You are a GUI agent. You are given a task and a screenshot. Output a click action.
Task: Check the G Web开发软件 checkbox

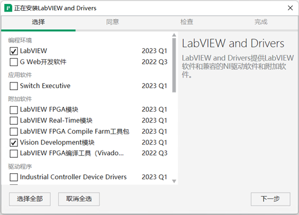14,62
